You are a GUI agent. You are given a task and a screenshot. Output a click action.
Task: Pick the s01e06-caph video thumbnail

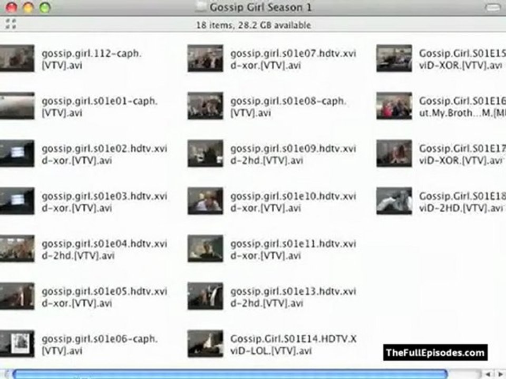click(x=17, y=344)
